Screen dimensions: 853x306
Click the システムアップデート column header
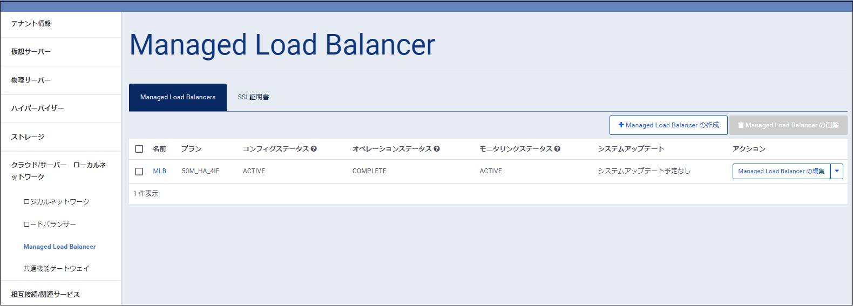coord(631,149)
